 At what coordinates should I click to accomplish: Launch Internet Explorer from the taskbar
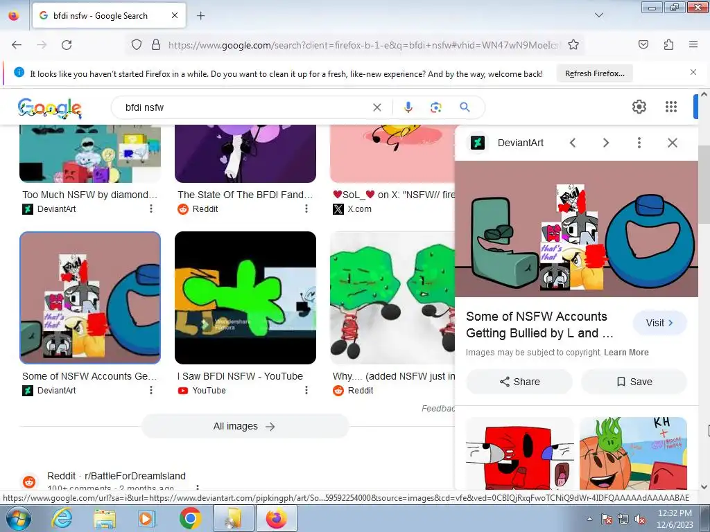click(x=62, y=518)
